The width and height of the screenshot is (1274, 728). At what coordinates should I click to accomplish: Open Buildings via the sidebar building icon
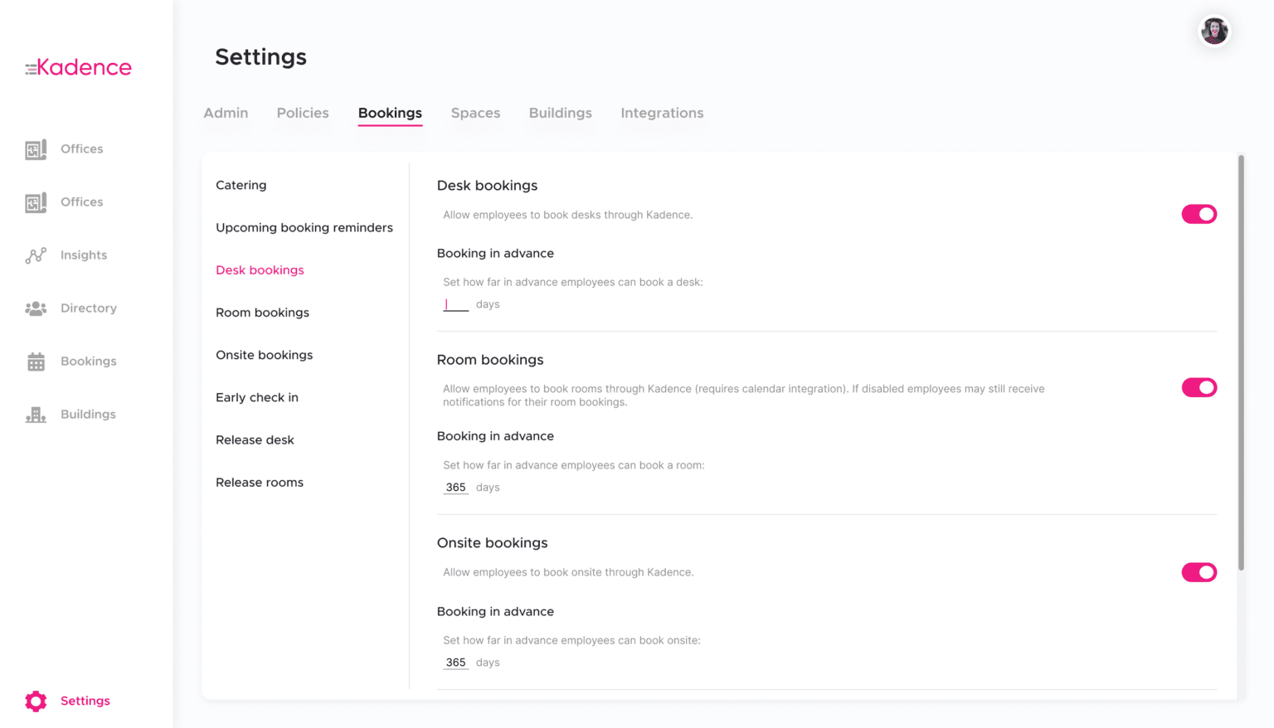36,415
